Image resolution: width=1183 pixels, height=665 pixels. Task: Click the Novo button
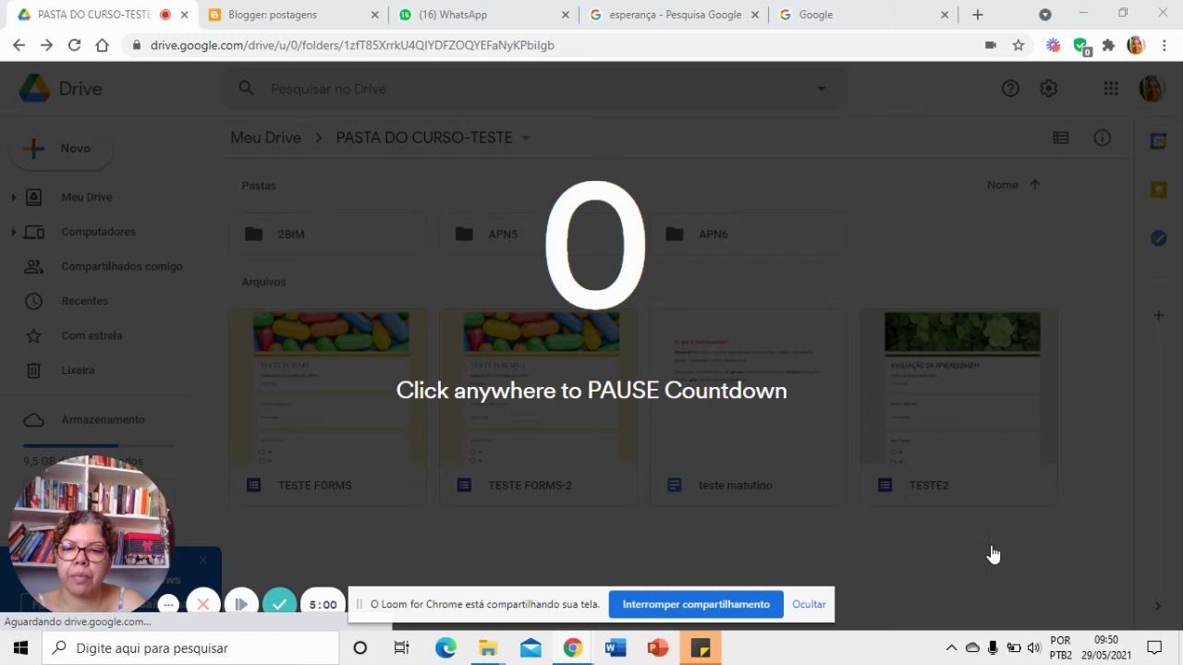tap(61, 149)
